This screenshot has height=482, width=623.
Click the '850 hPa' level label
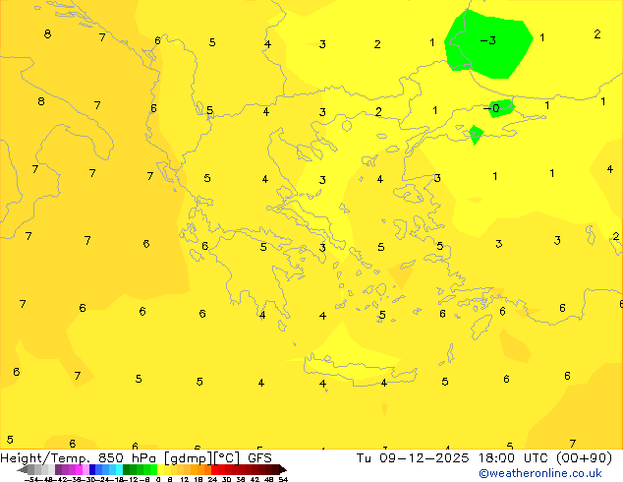127,458
